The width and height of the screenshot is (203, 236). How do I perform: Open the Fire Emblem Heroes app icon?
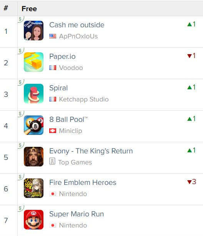coord(33,188)
